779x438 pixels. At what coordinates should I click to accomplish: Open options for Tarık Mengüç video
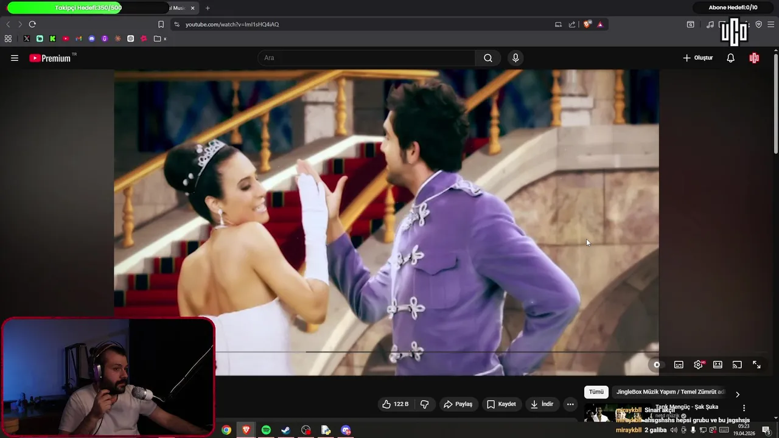[744, 408]
